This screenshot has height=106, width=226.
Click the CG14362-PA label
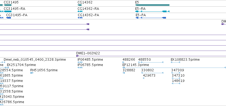pos(88,15)
